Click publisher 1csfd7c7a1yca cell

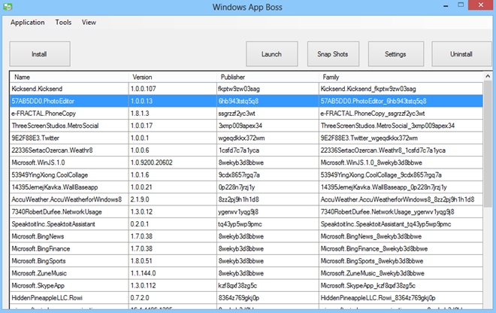click(x=268, y=150)
